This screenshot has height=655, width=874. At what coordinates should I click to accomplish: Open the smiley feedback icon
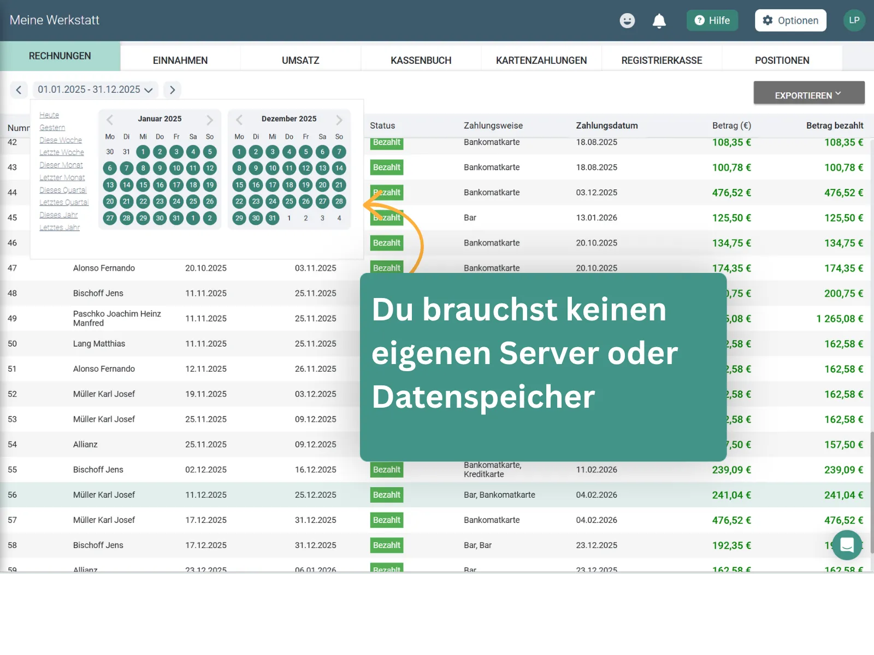(x=627, y=20)
